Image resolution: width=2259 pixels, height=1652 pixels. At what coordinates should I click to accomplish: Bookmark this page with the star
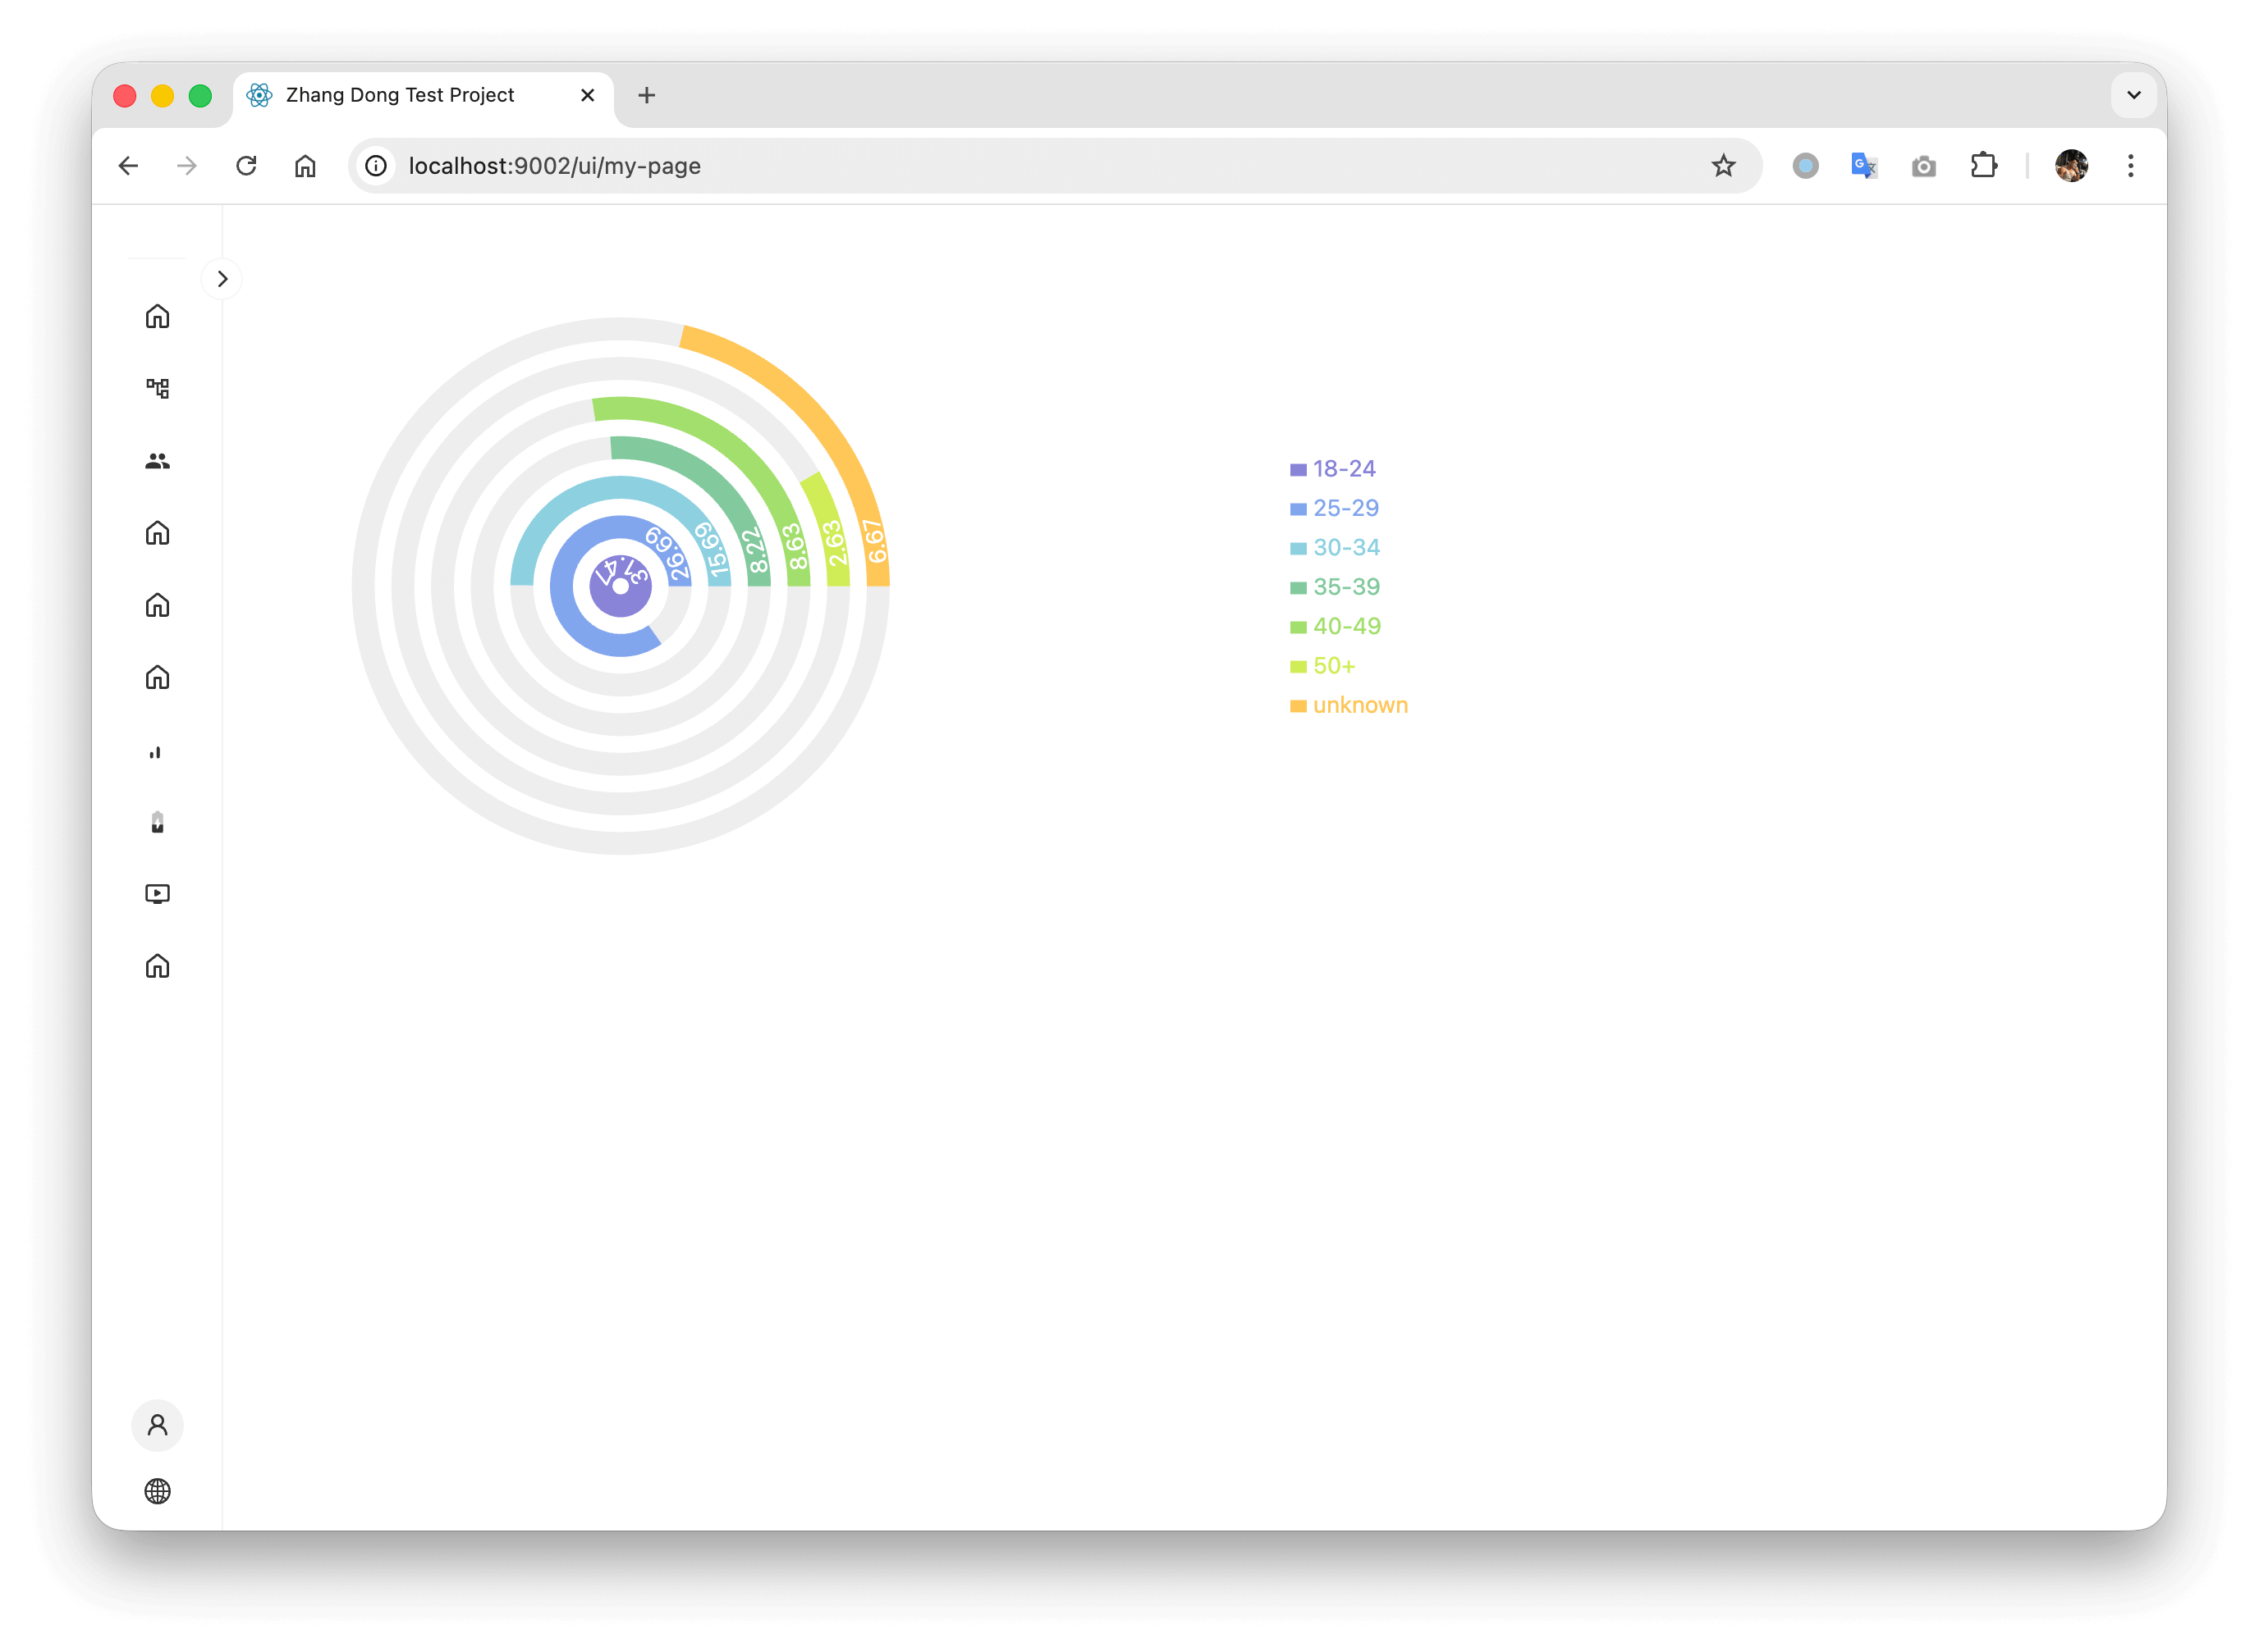(1723, 166)
